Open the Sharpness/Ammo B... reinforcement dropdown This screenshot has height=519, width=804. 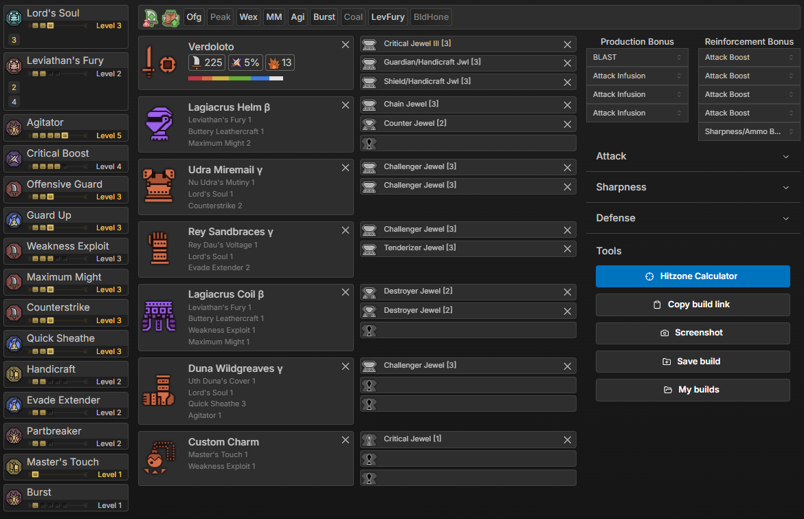[x=748, y=132]
